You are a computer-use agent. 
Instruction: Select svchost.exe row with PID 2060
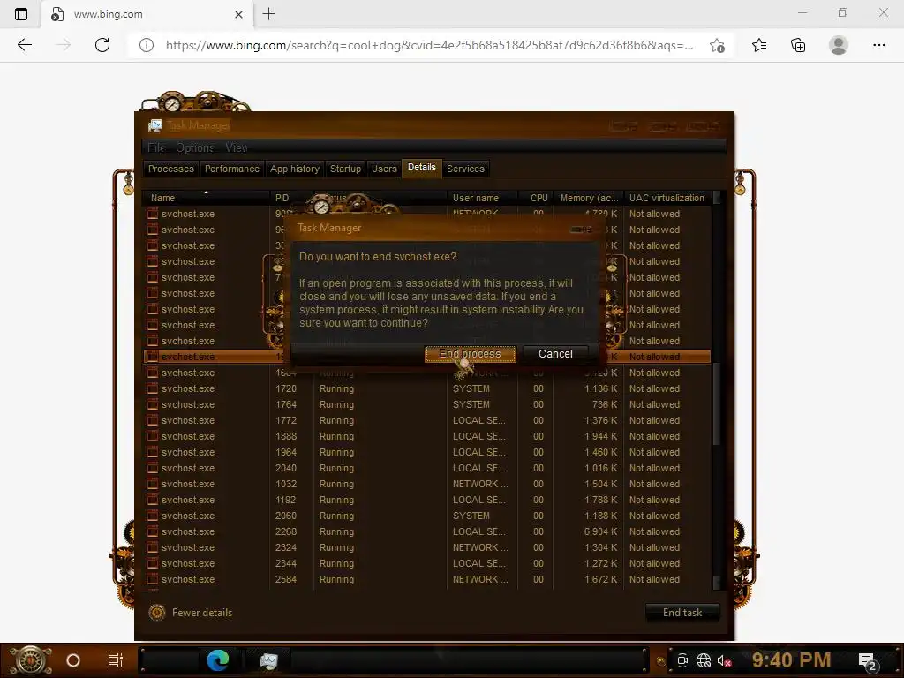tap(427, 516)
